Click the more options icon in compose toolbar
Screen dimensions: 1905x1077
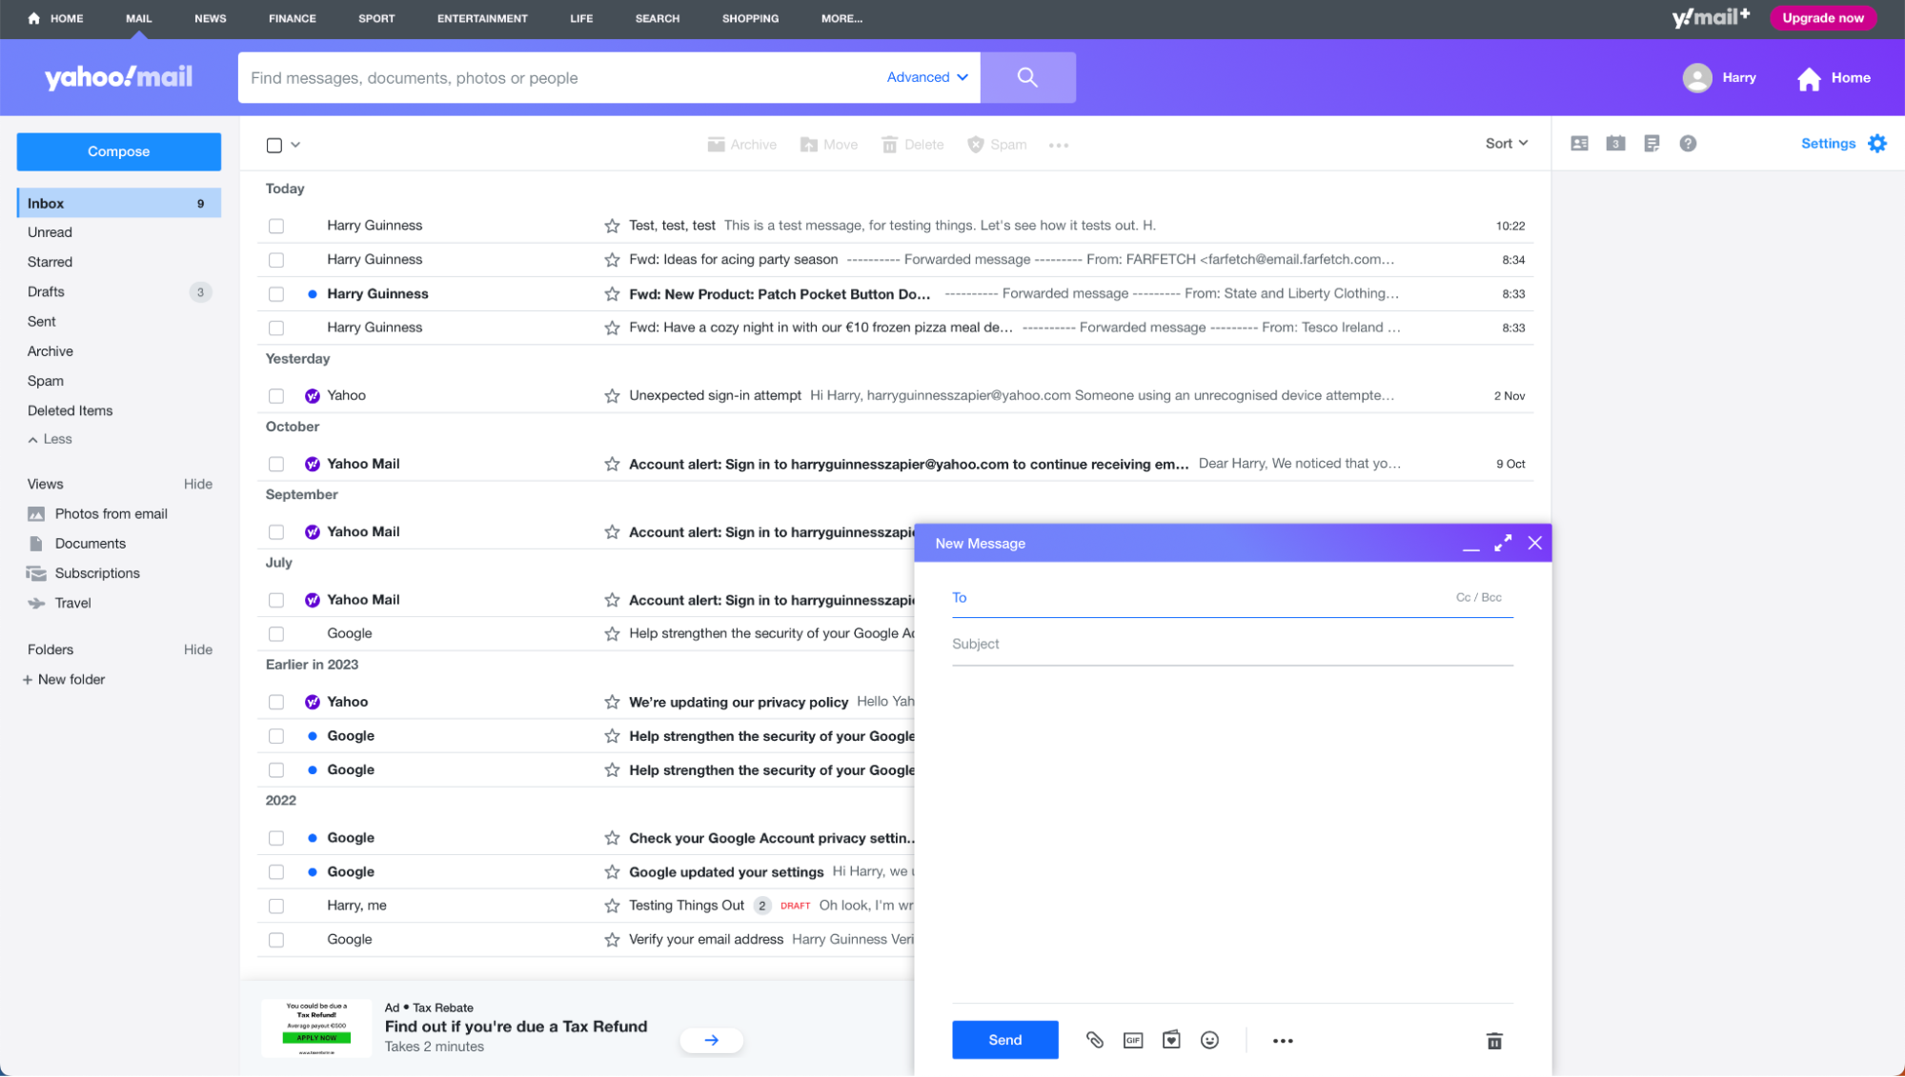pos(1284,1041)
